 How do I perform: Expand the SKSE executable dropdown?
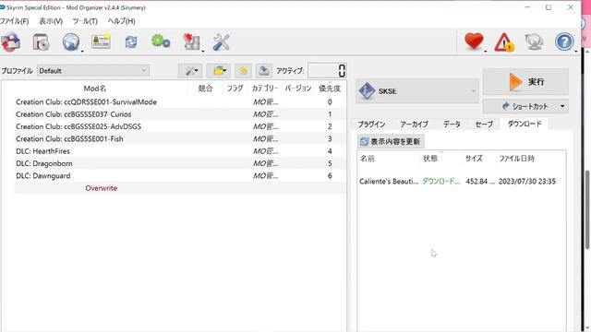tap(474, 91)
